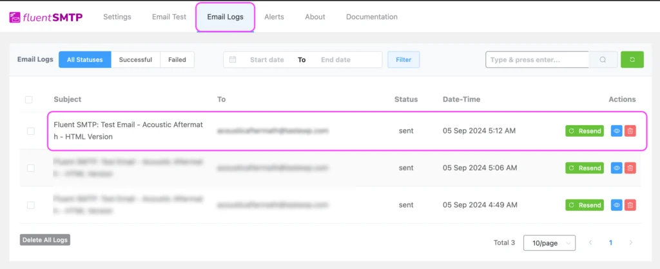
Task: Click the green refresh logs icon
Action: (x=632, y=59)
